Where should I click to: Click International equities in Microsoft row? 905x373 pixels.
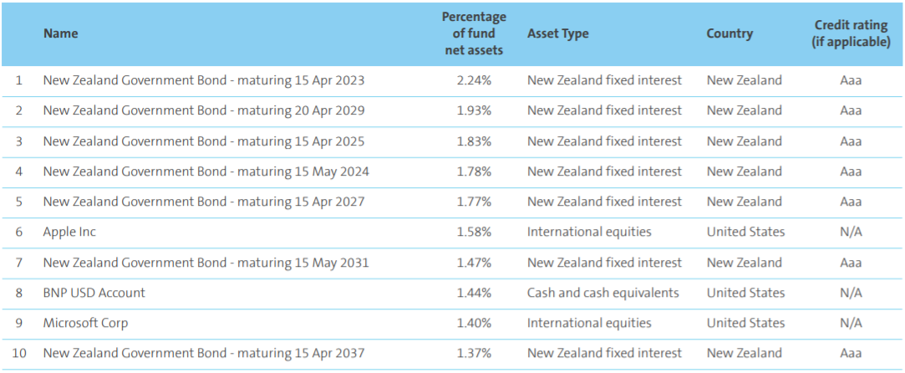pos(588,323)
